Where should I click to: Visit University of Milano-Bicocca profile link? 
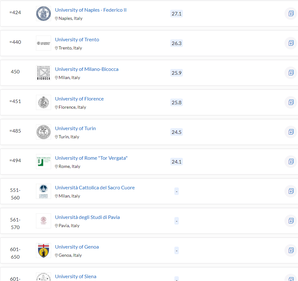[87, 69]
